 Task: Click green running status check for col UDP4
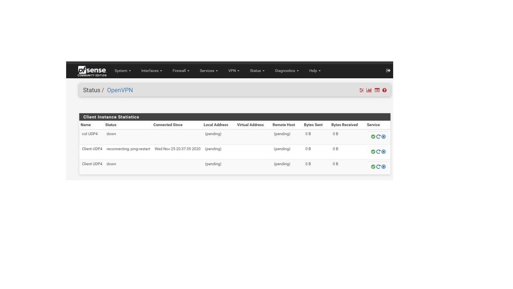[x=373, y=137]
